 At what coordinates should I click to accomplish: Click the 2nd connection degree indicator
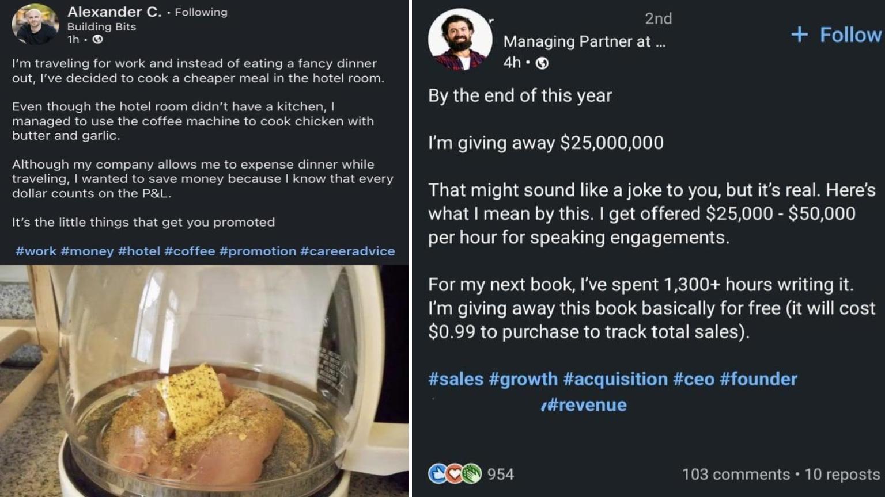click(x=658, y=18)
